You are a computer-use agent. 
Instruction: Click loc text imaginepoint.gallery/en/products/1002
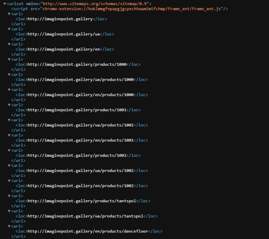81,186
